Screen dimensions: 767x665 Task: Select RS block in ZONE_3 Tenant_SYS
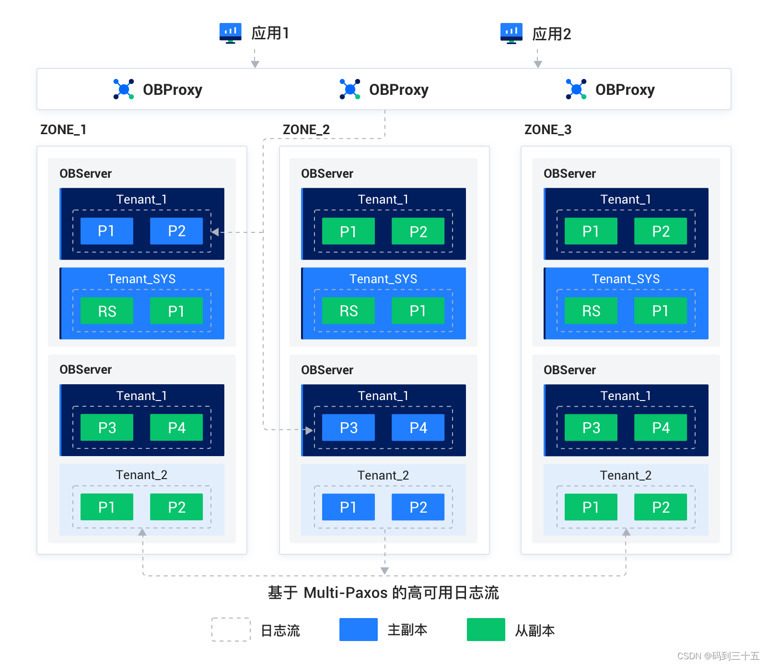591,310
